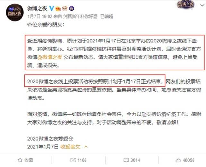Click the 微博之夜 profile avatar
This screenshot has height=167, width=206.
[x=15, y=12]
